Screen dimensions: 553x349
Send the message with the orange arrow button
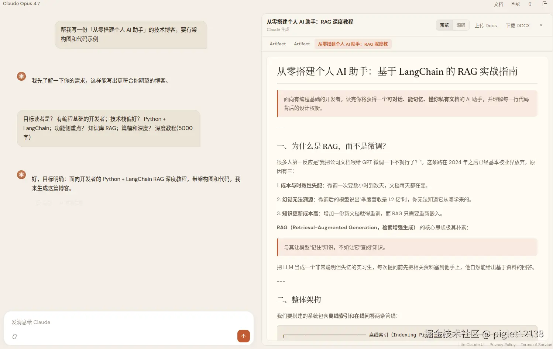(244, 336)
